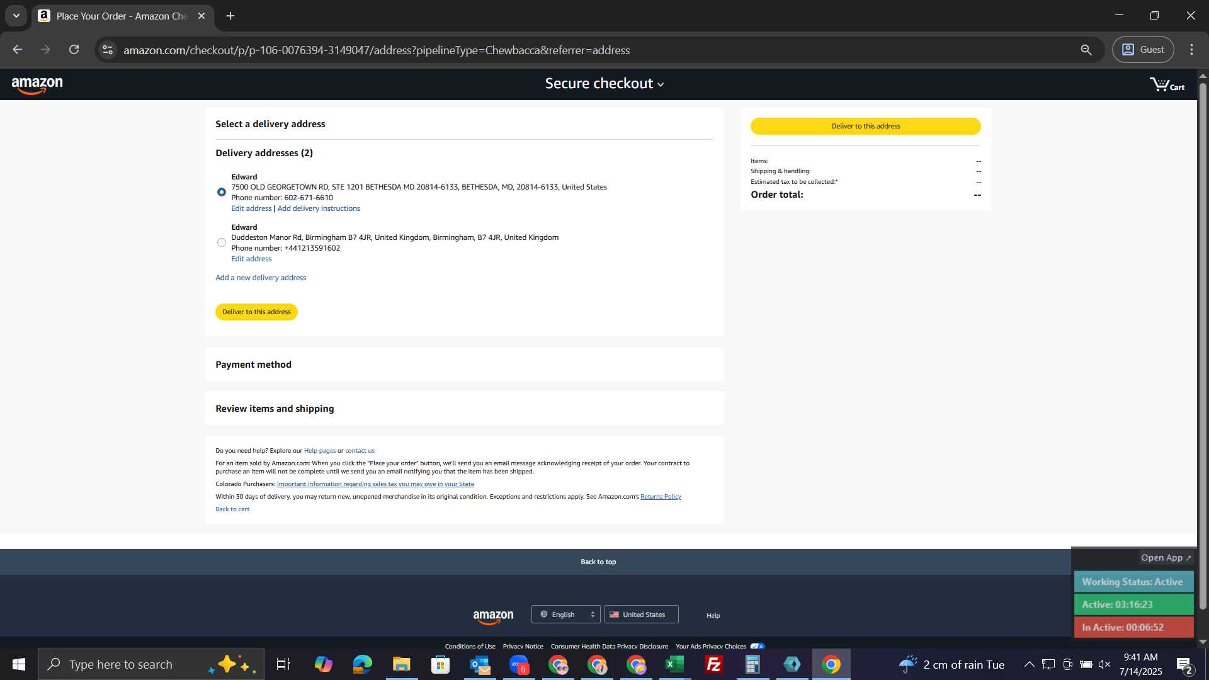The image size is (1209, 680).
Task: Open the Returns Policy link
Action: (x=661, y=497)
